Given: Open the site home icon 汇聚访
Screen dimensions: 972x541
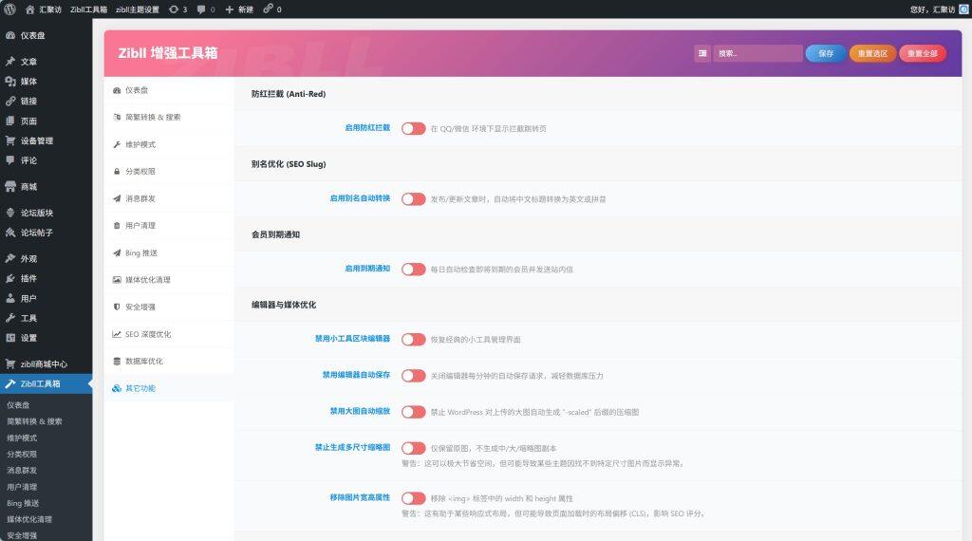Looking at the screenshot, I should click(29, 9).
